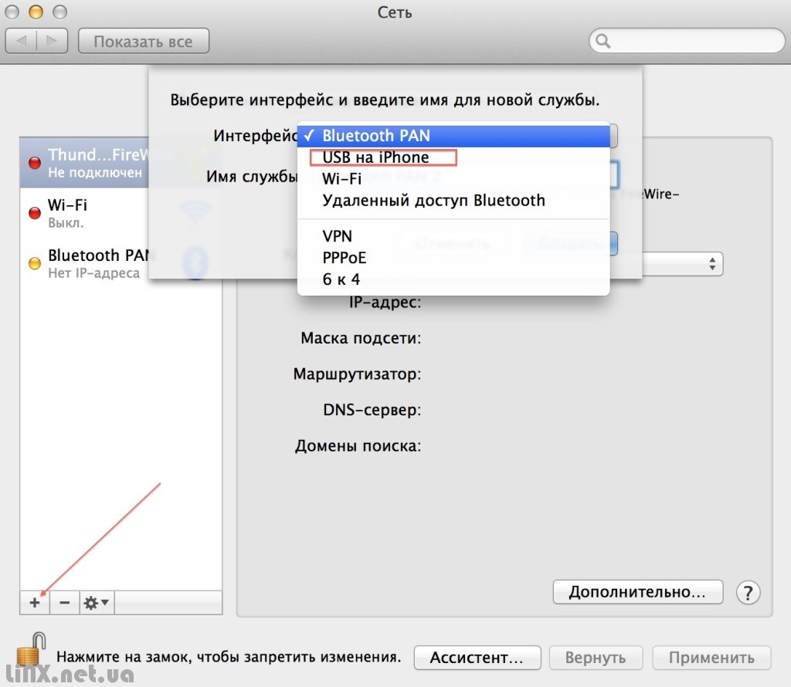Click the plus button to add service
Screen dimensions: 791x687
pos(34,602)
